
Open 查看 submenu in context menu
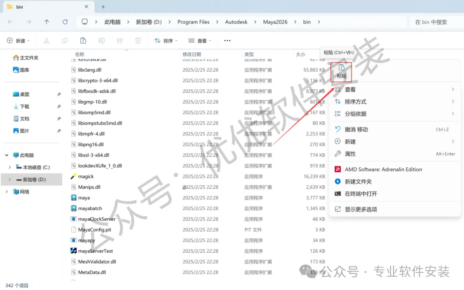pyautogui.click(x=395, y=90)
